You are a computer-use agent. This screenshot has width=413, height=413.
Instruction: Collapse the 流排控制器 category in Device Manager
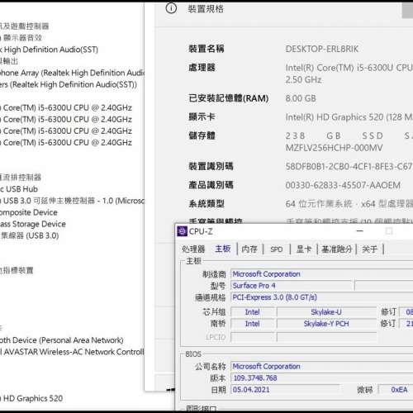pyautogui.click(x=21, y=178)
